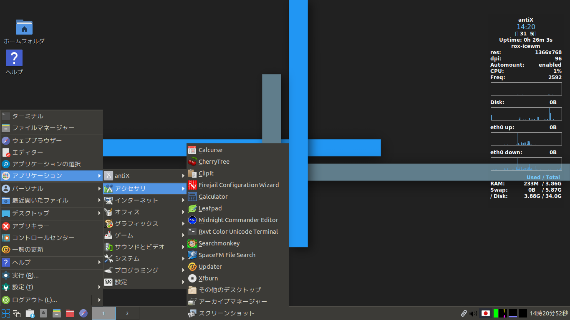
Task: Open the volume control tray icon
Action: click(x=474, y=313)
